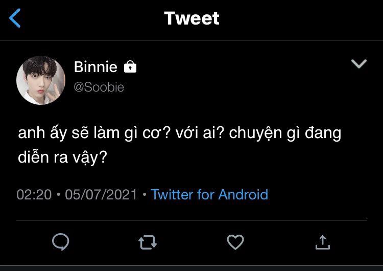Go back using the blue arrow
This screenshot has height=271, width=383.
pyautogui.click(x=15, y=19)
